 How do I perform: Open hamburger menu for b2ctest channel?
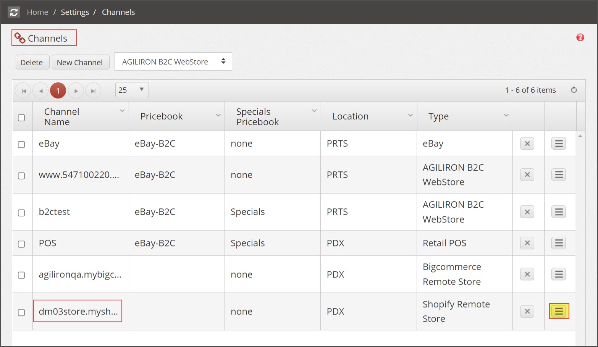[x=559, y=212]
